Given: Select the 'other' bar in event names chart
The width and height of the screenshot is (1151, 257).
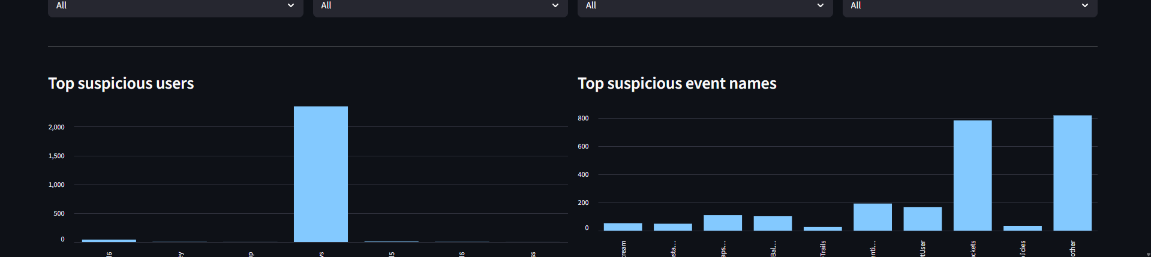Looking at the screenshot, I should tap(1072, 173).
